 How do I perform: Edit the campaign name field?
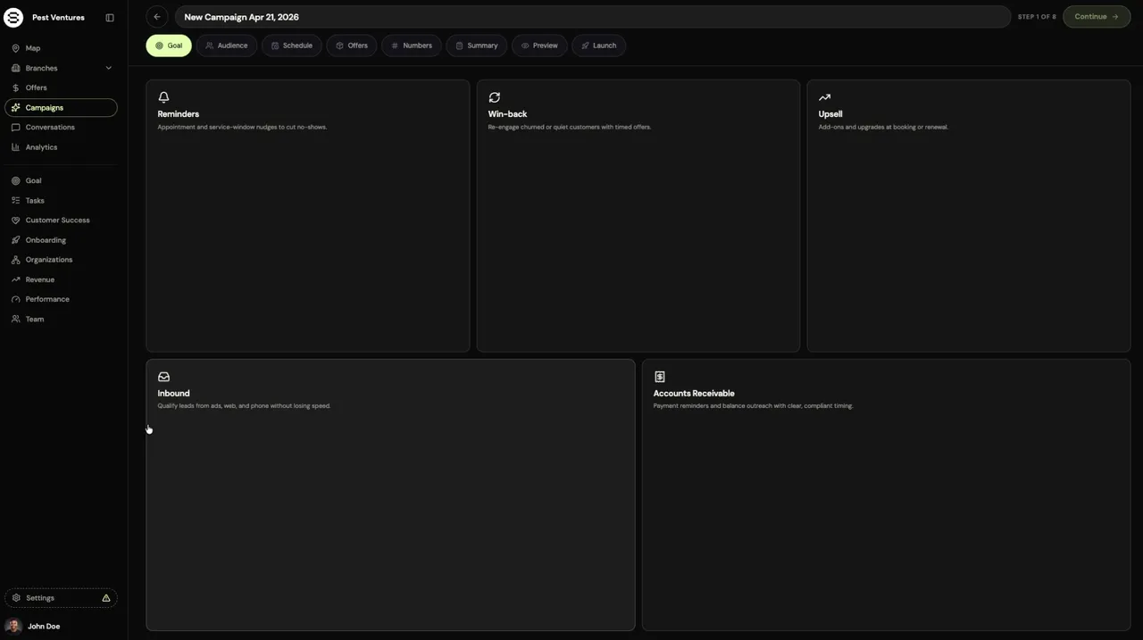pyautogui.click(x=593, y=17)
